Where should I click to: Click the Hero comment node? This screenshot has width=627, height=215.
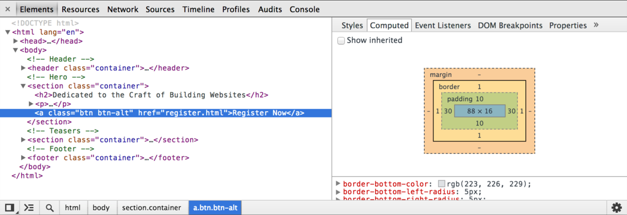click(56, 77)
